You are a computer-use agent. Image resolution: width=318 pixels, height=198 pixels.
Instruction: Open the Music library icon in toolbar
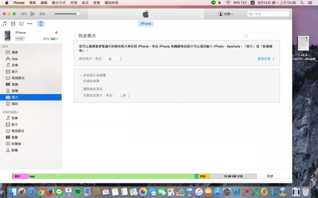click(x=4, y=24)
